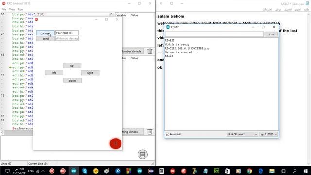Click the network icon in system tray
Screen dimensions: 311x175
click(x=38, y=171)
